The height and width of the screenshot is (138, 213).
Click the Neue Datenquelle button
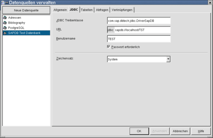(26, 10)
